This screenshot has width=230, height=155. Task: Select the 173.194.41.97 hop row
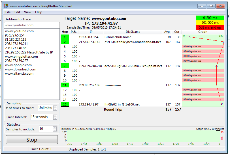(x=142, y=104)
